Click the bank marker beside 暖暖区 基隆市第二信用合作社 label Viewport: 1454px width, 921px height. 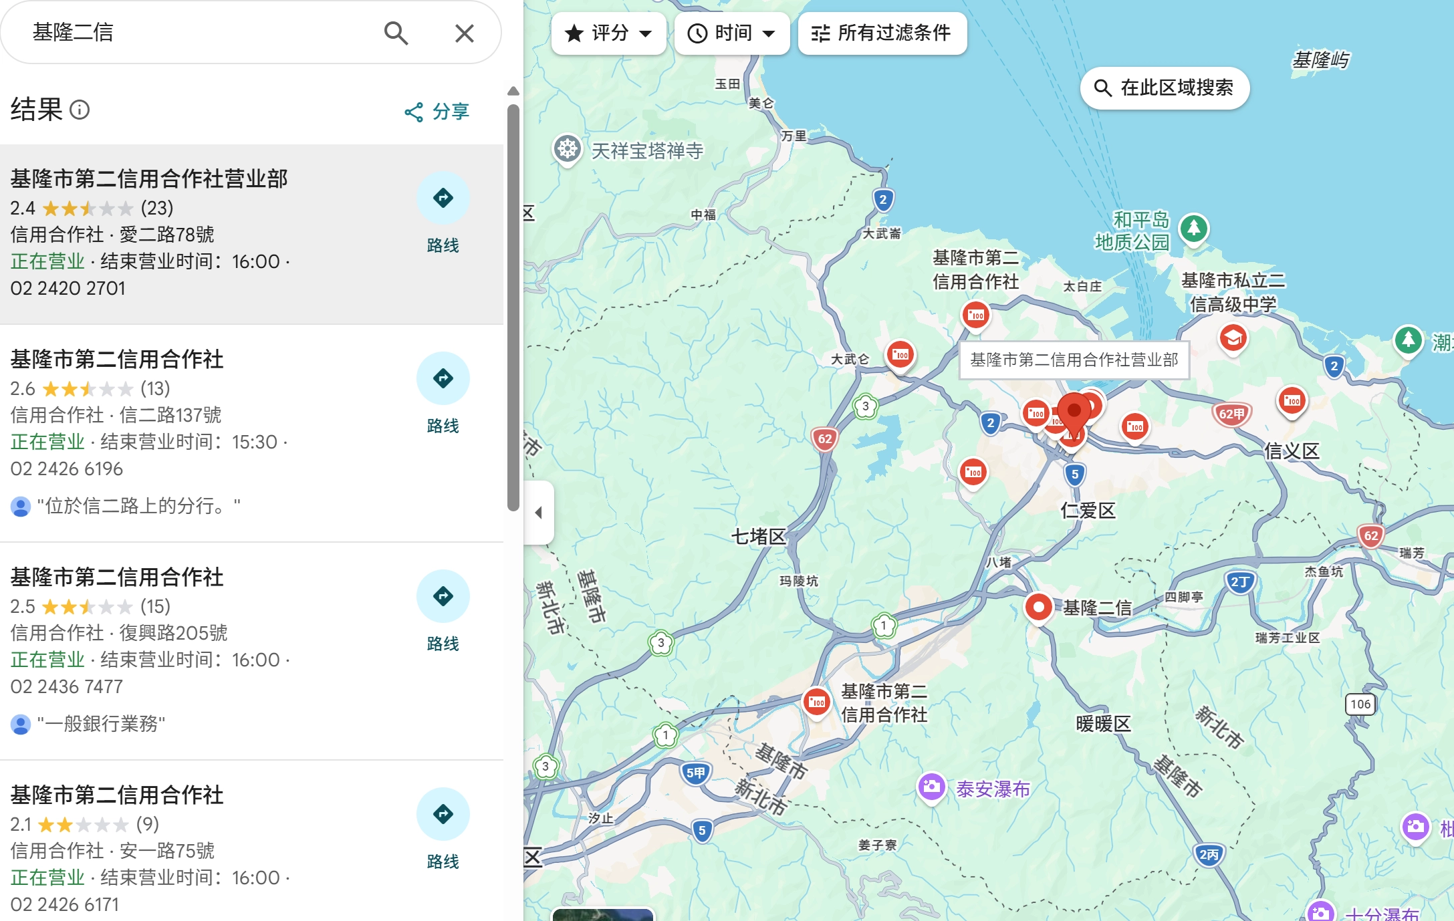[x=816, y=702]
